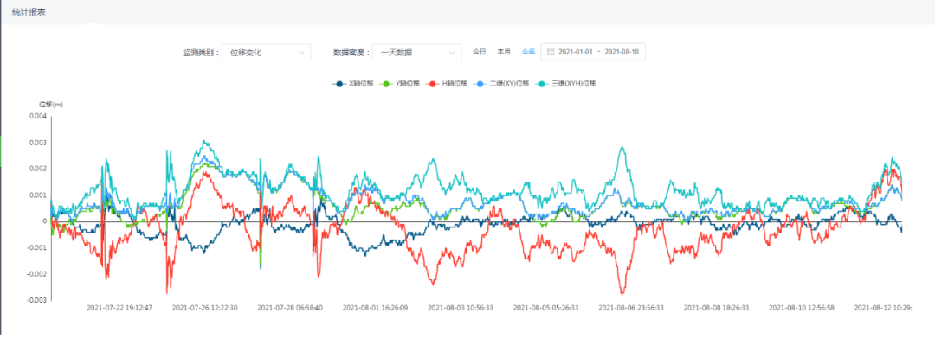Click the calendar icon in date range

coord(551,53)
